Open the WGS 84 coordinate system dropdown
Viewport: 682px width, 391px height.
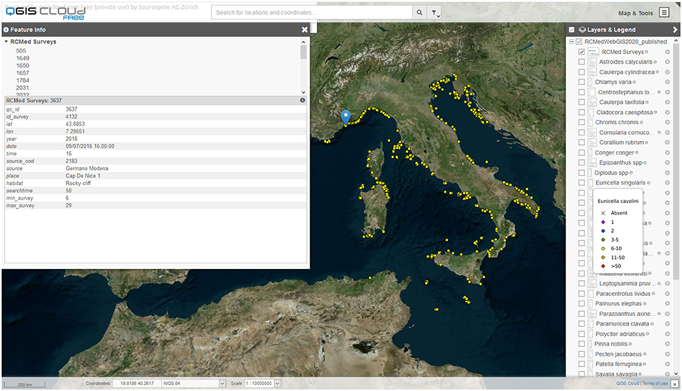click(x=222, y=383)
